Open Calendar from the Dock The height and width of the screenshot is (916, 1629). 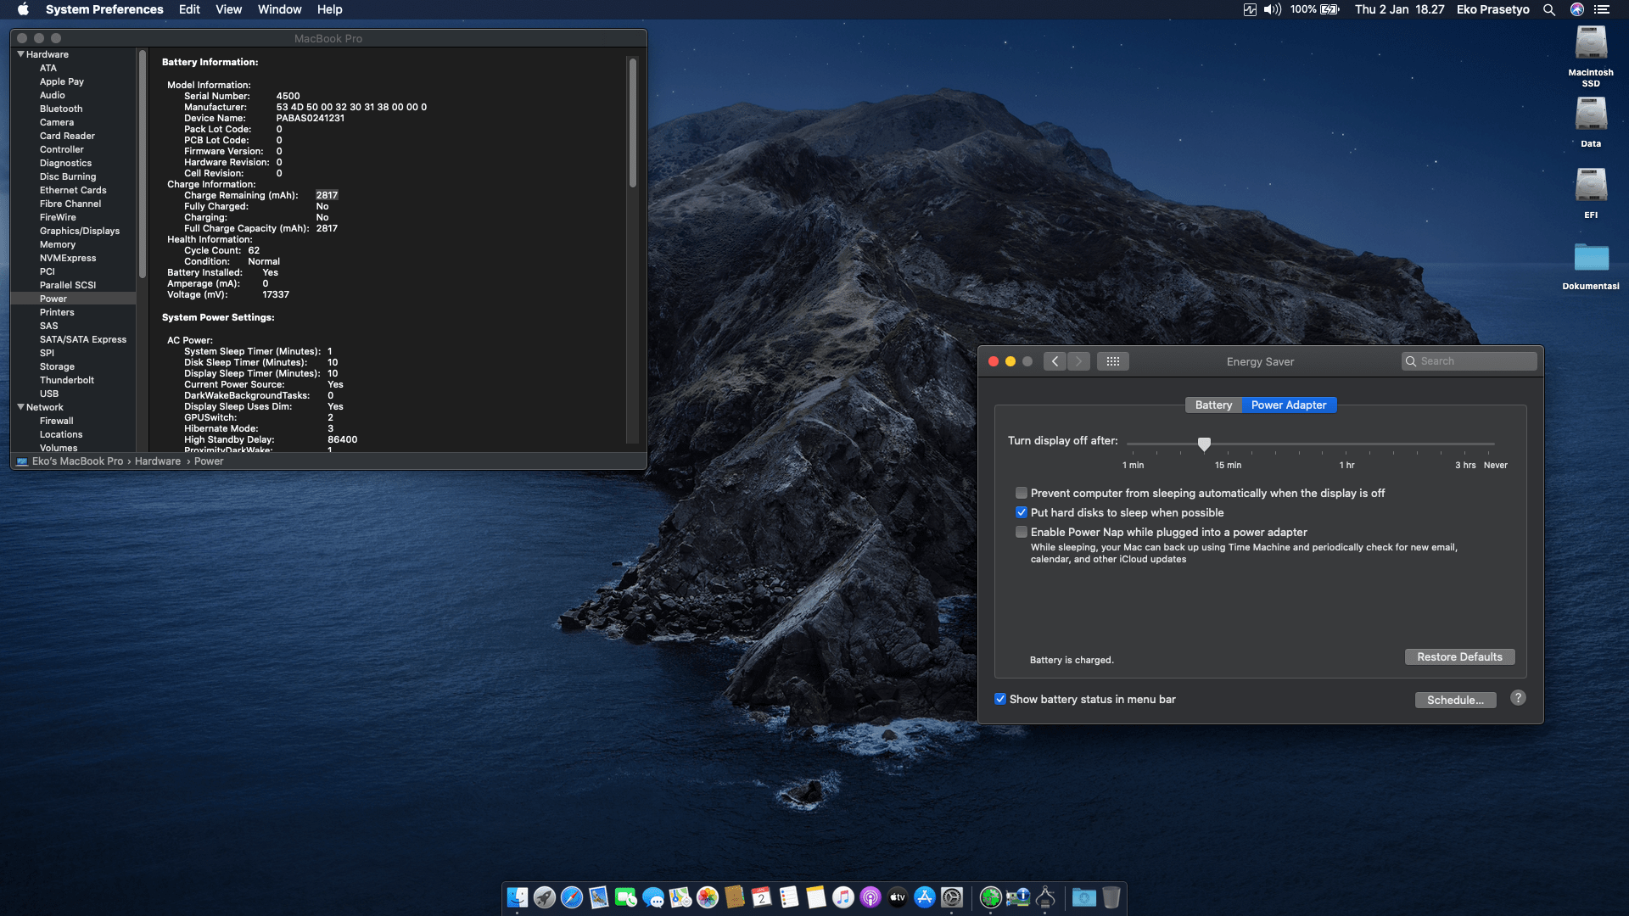(x=762, y=897)
